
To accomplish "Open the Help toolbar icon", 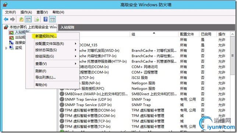I will coord(46,19).
